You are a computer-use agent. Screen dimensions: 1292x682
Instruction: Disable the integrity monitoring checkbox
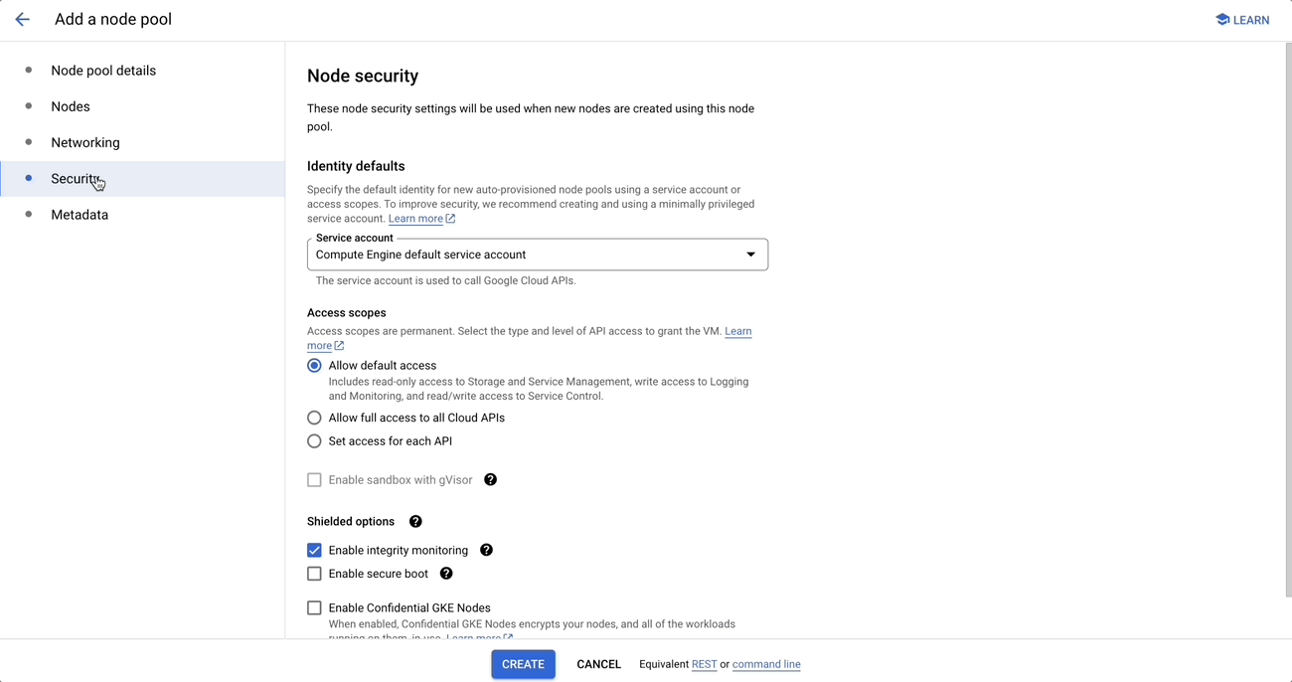click(314, 550)
